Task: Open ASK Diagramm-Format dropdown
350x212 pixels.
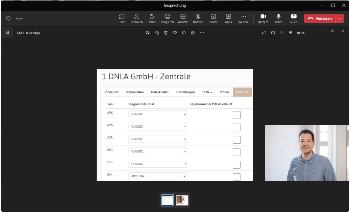Action: (x=158, y=114)
